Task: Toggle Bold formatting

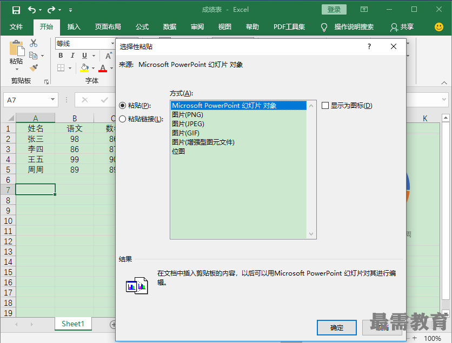Action: [x=61, y=56]
